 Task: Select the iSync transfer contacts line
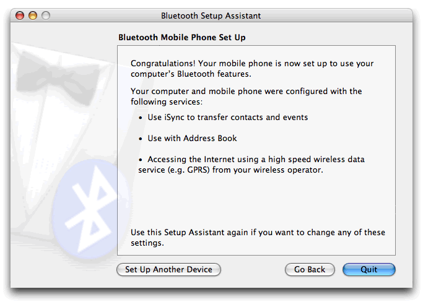click(x=227, y=117)
